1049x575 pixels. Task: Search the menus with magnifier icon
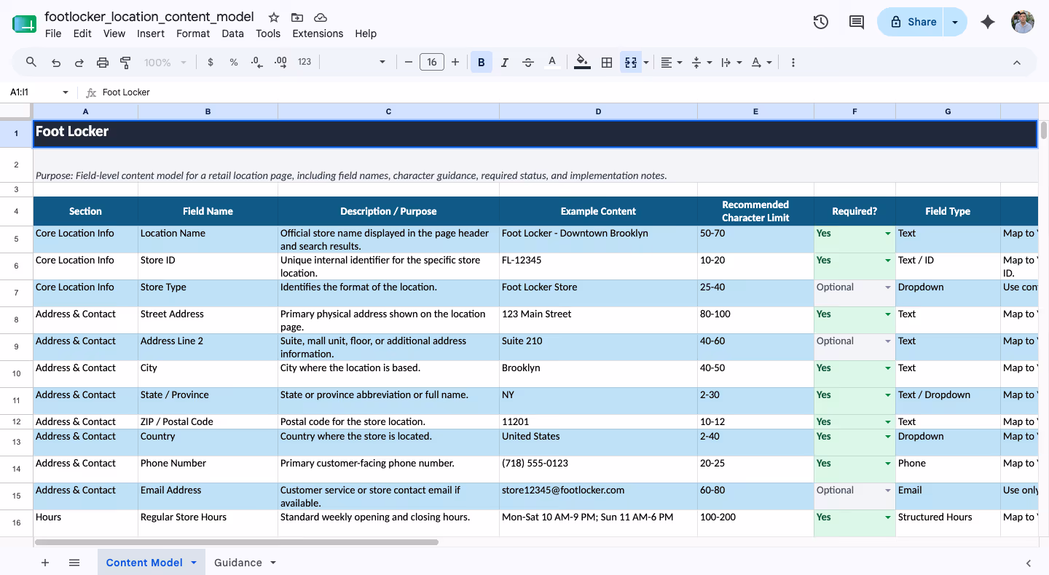point(31,63)
